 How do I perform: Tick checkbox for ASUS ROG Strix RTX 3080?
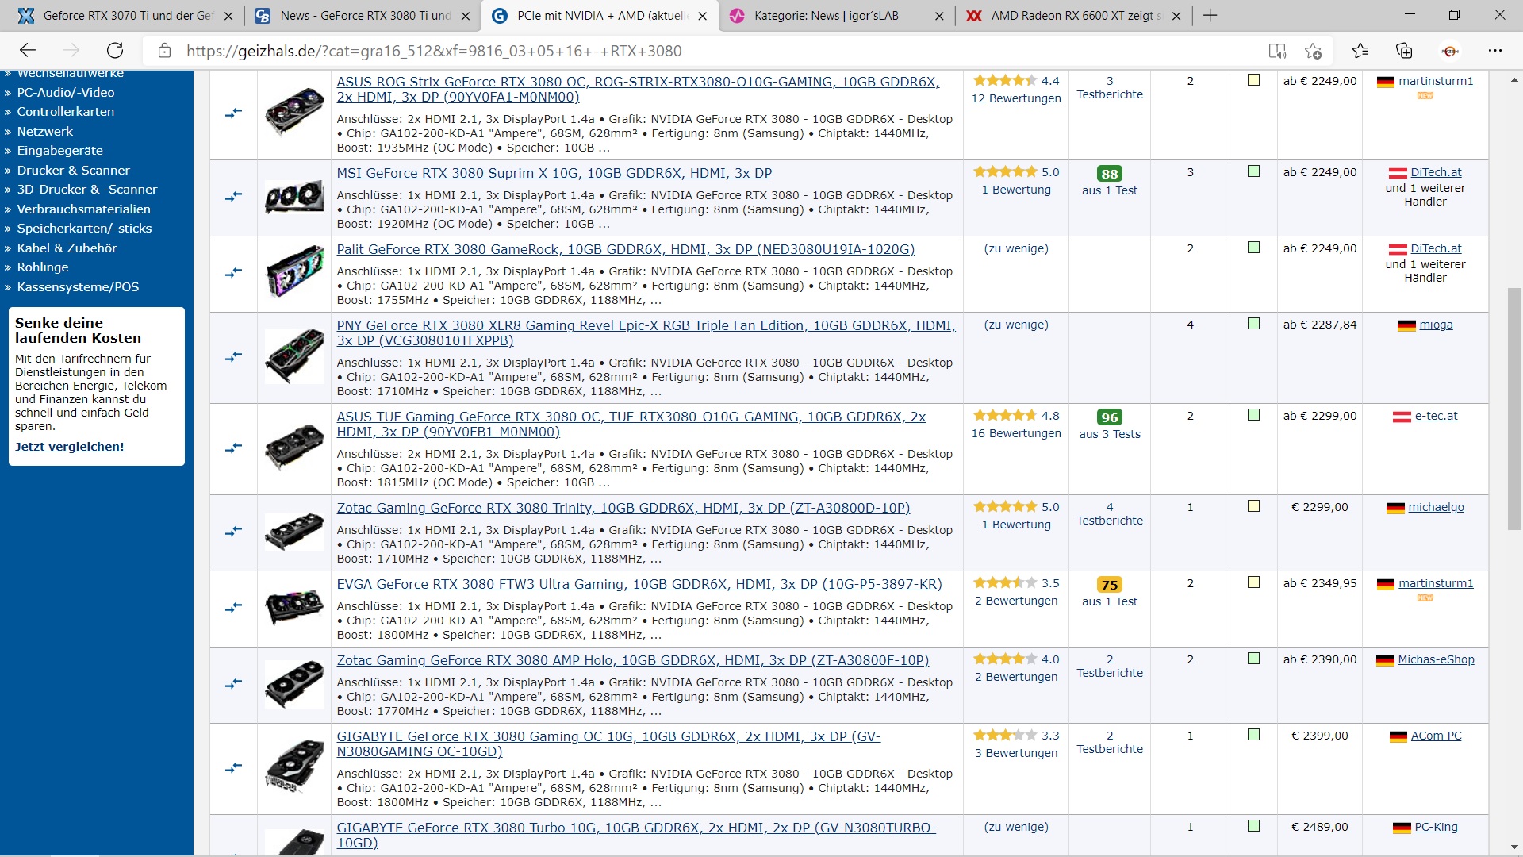[1253, 80]
